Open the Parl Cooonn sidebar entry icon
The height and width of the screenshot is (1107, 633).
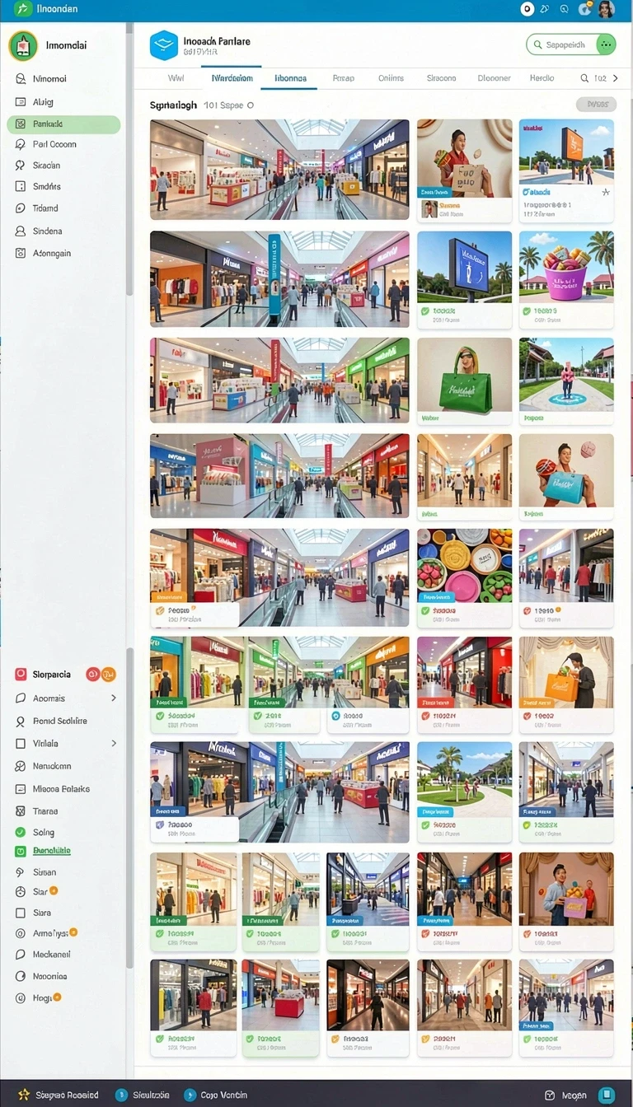pos(21,144)
